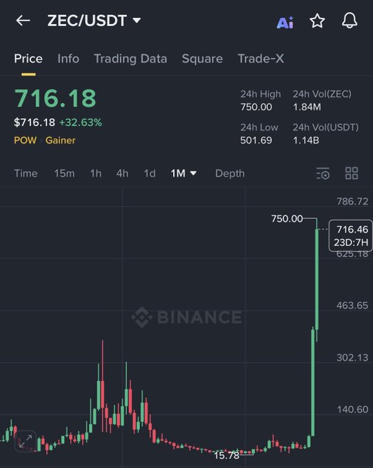Select the 4h chart interval
This screenshot has width=373, height=468.
click(x=122, y=173)
